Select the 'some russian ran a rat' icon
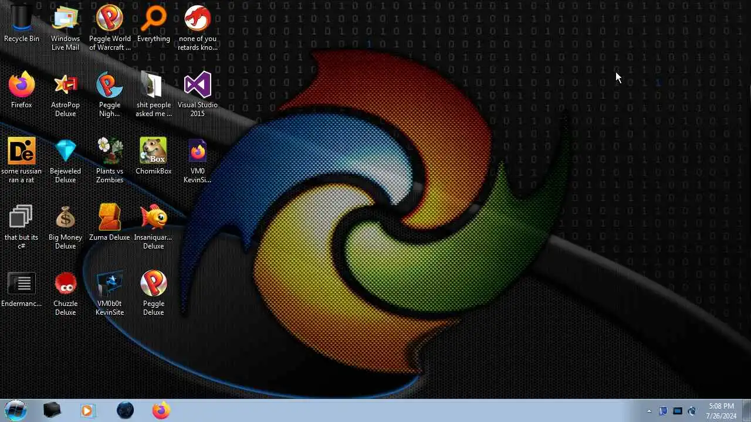Viewport: 751px width, 422px height. point(22,161)
